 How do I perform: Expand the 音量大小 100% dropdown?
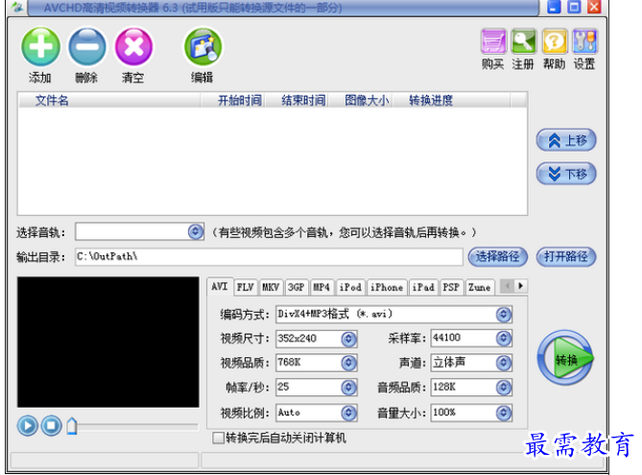(x=504, y=413)
